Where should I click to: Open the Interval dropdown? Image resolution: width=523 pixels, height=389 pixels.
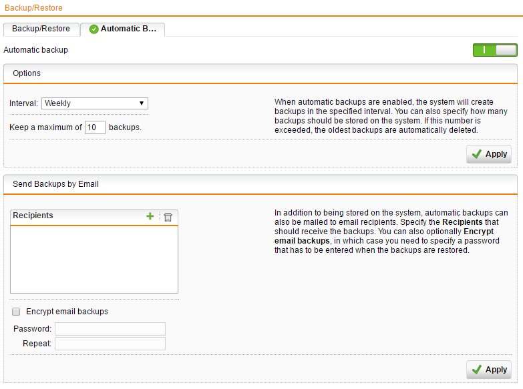(x=95, y=103)
